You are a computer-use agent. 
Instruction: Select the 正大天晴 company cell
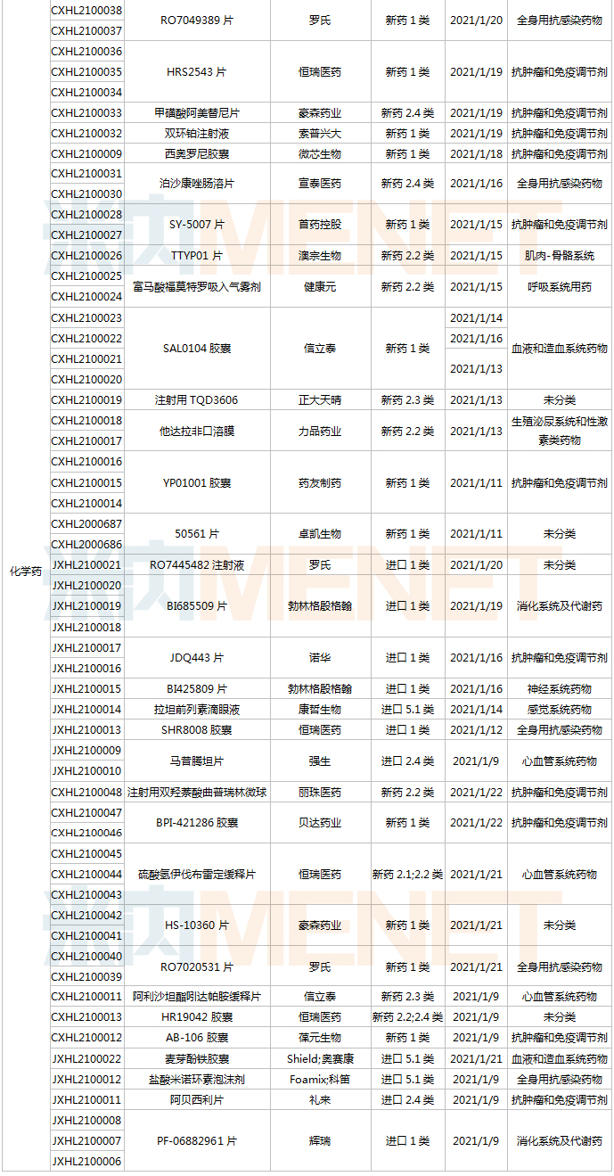(320, 400)
